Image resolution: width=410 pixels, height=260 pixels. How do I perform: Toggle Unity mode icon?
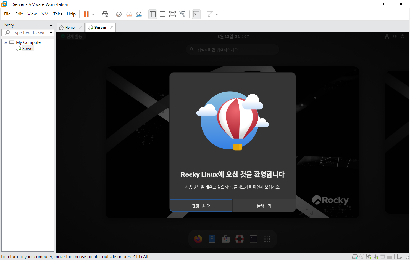pos(183,14)
